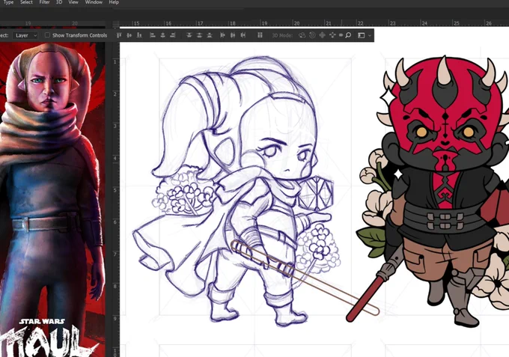Open the View menu
The width and height of the screenshot is (509, 357).
[x=73, y=2]
